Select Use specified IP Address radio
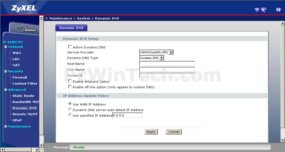This screenshot has width=285, height=152. pos(70,115)
